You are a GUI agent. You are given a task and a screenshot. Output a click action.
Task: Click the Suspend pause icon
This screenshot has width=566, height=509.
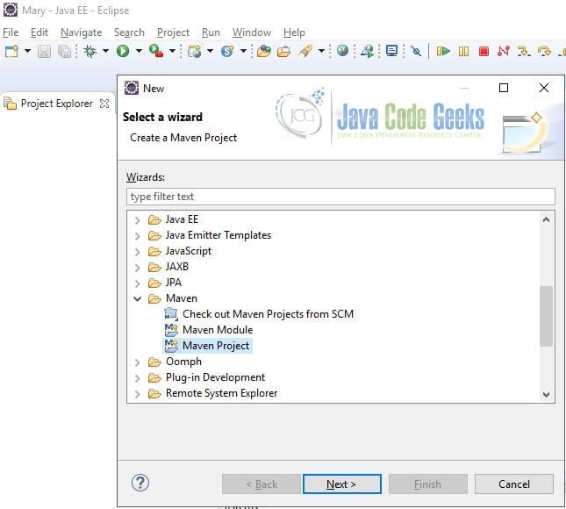(463, 51)
